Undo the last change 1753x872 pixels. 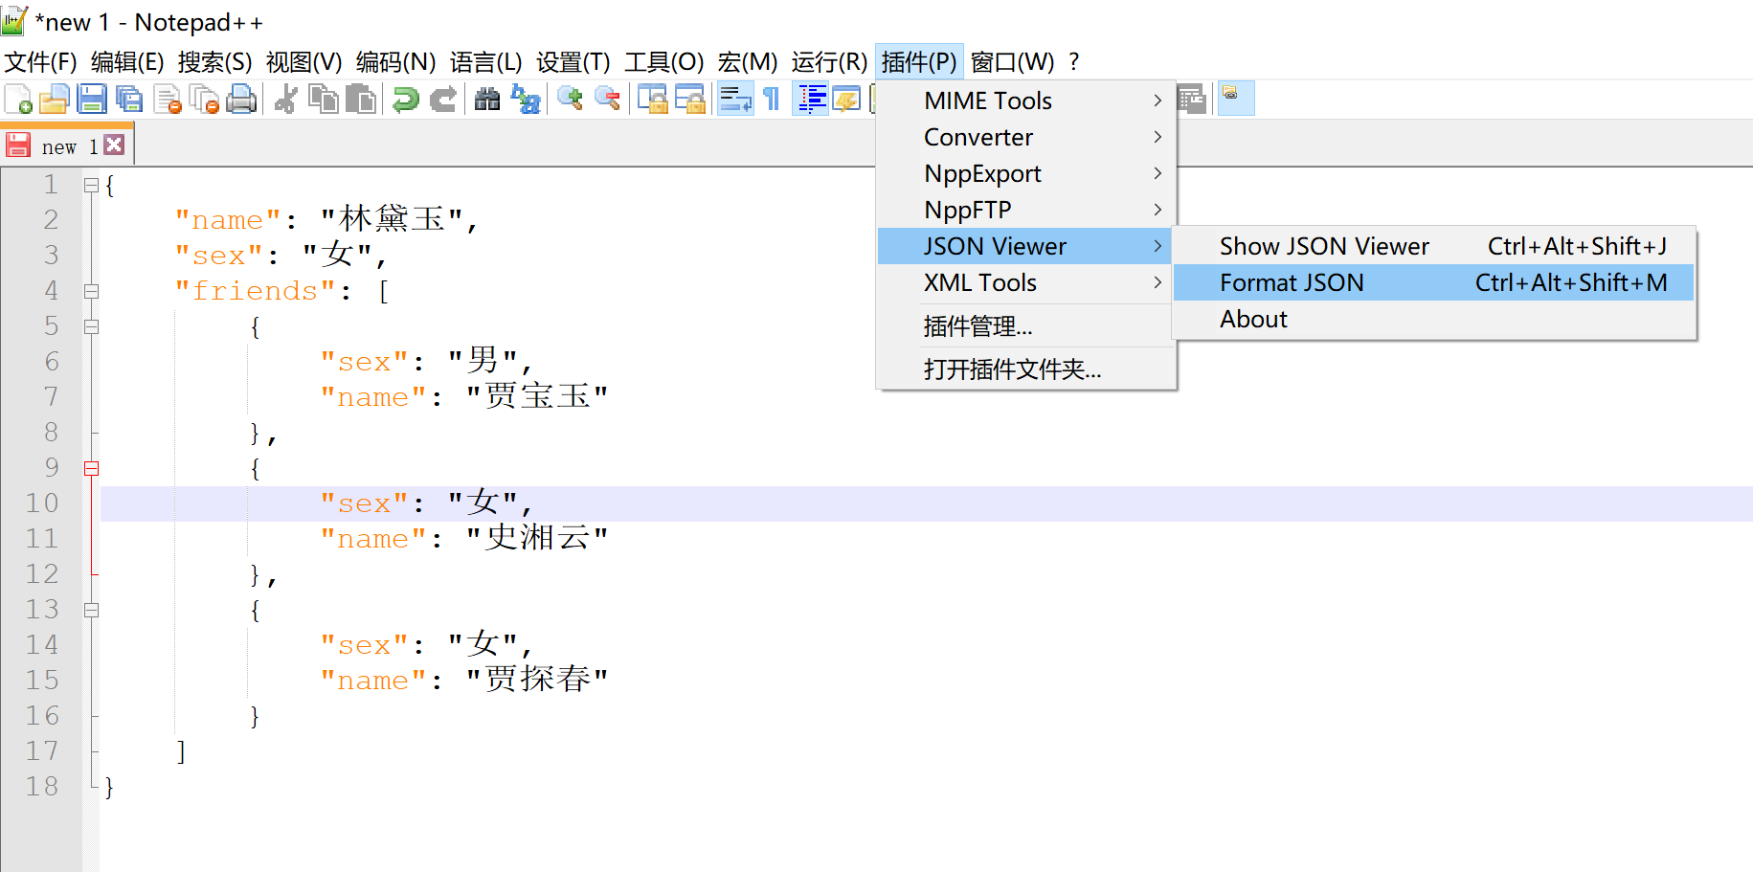click(x=404, y=99)
